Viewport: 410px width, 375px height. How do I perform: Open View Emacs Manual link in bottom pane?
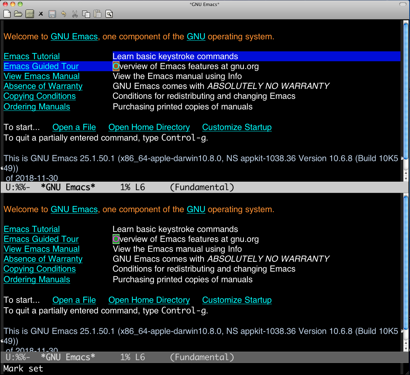point(41,249)
